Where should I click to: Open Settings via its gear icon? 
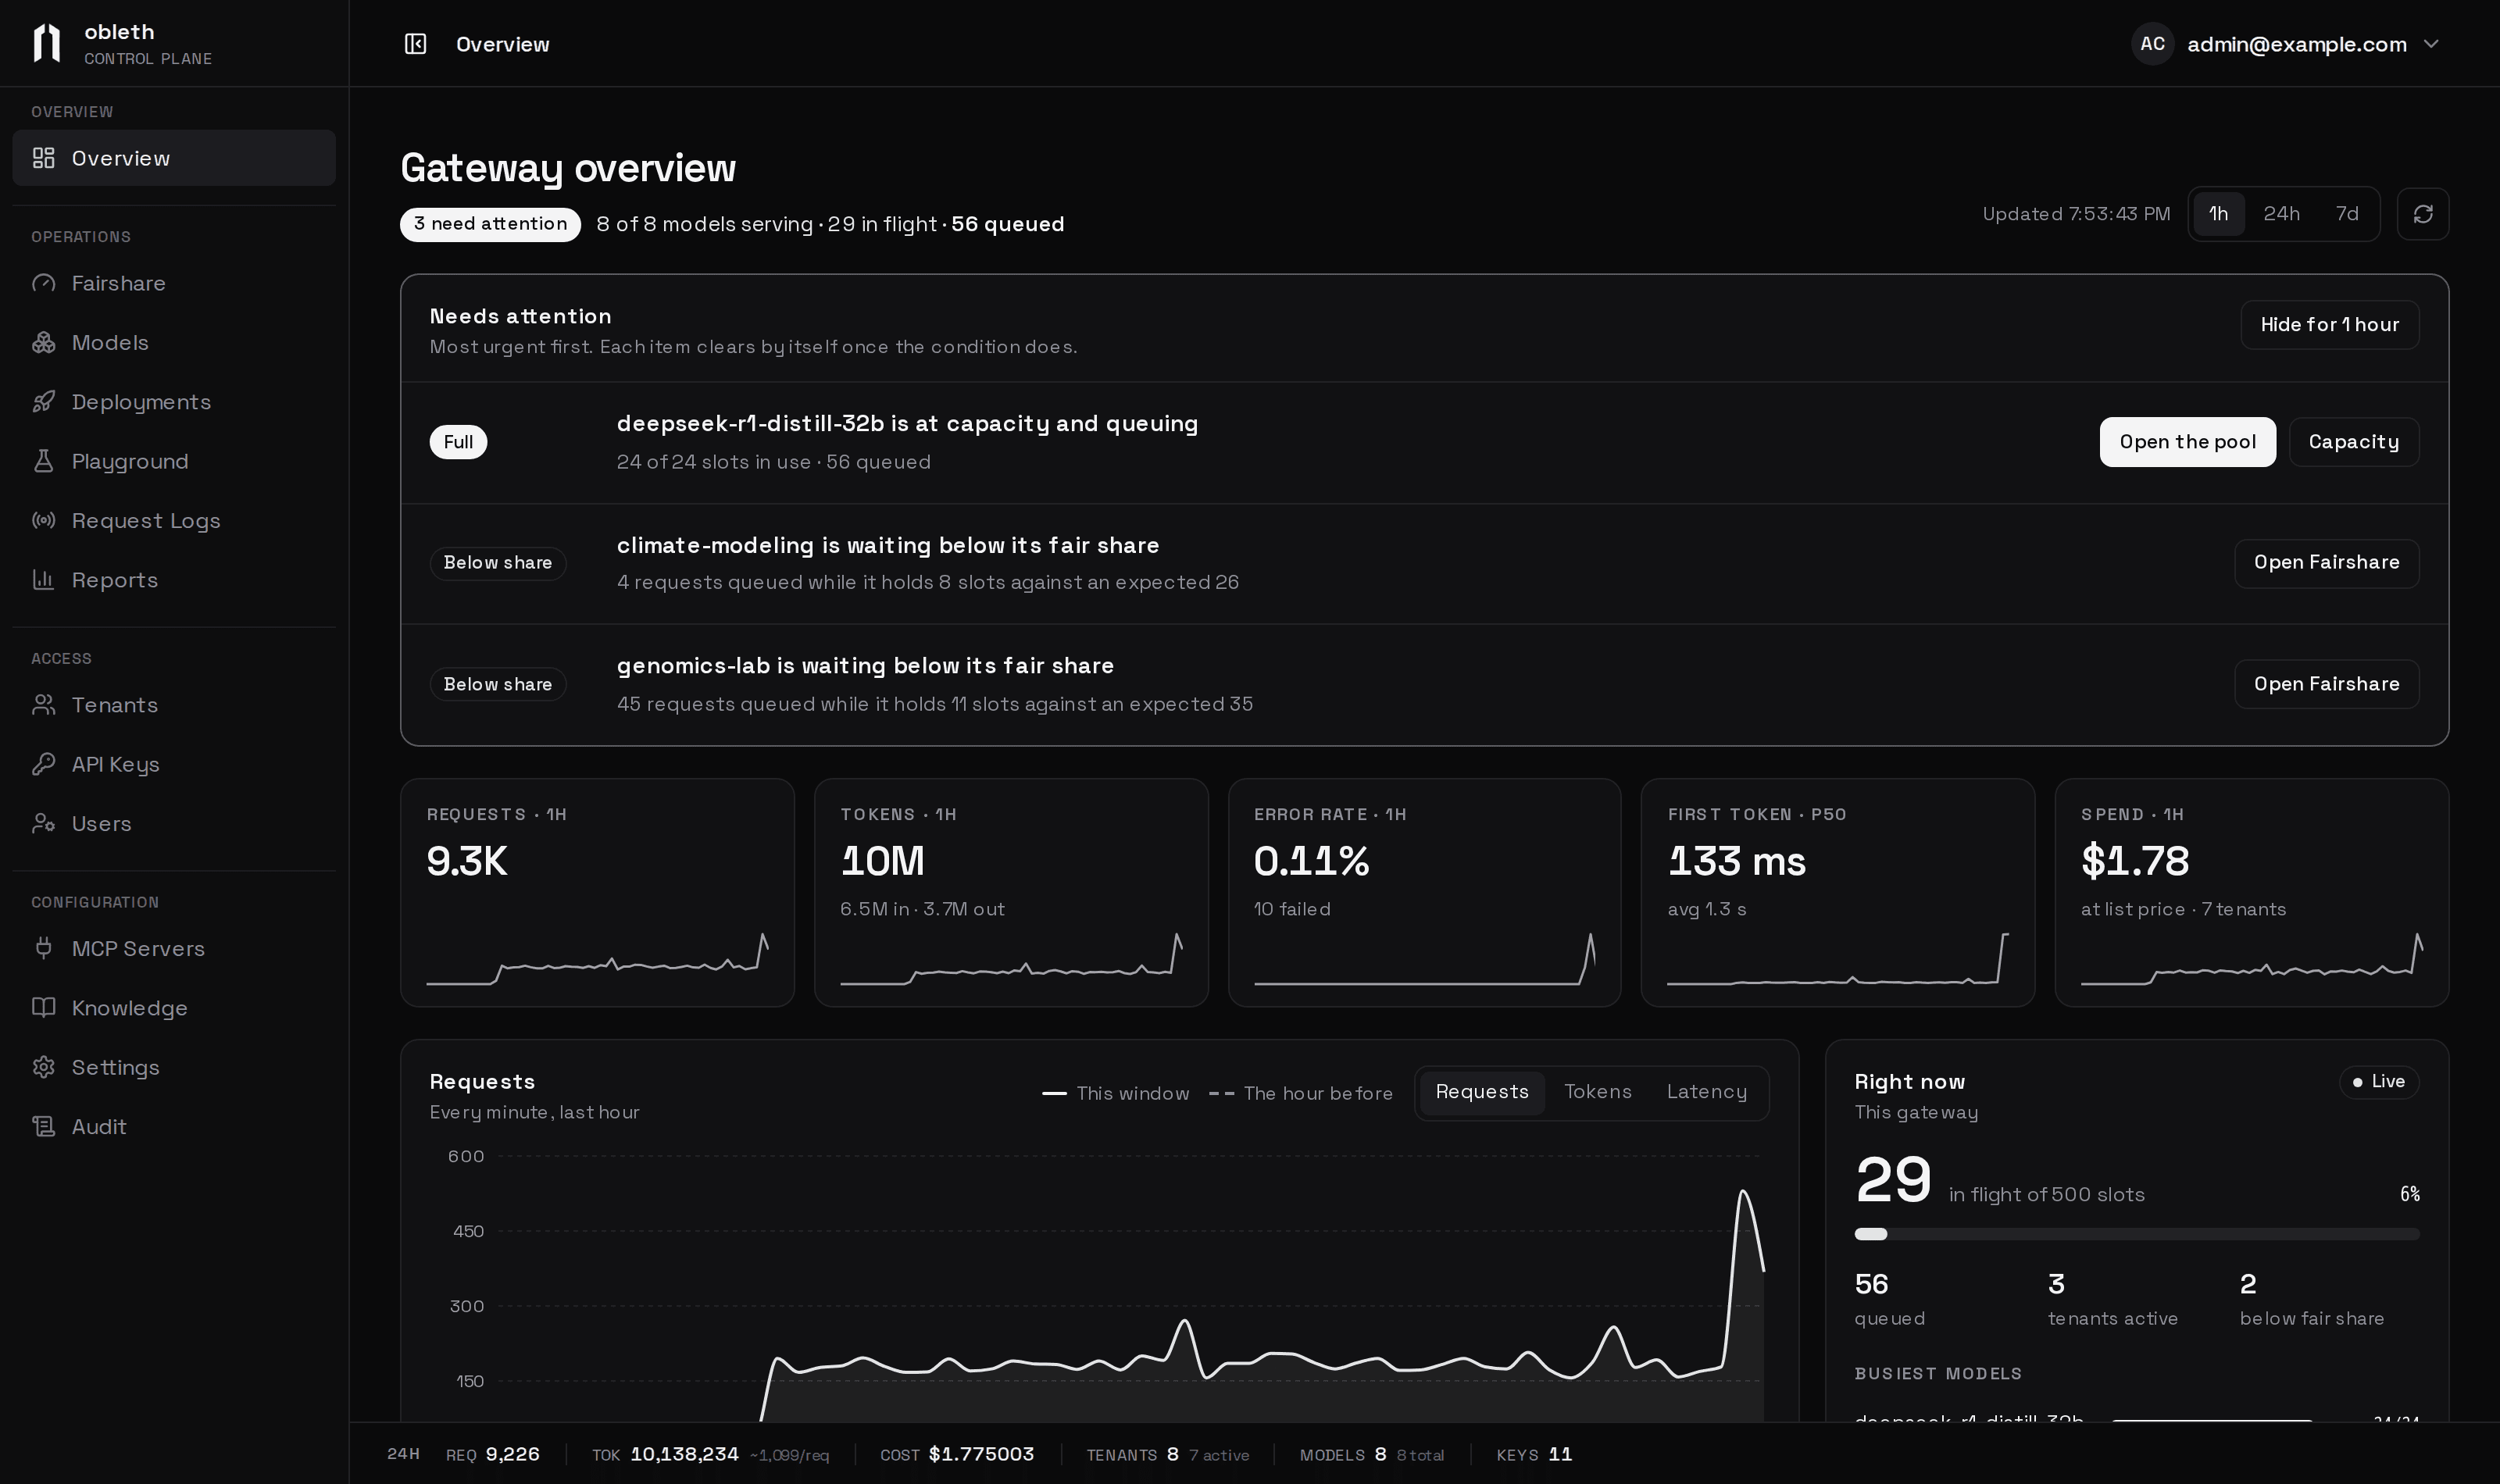[x=43, y=1067]
